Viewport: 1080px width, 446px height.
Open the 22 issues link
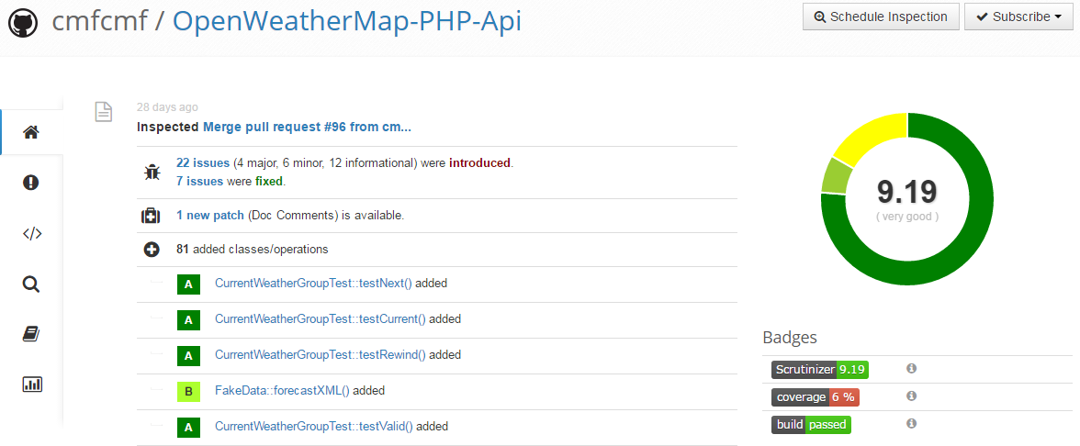[203, 163]
